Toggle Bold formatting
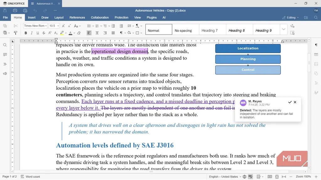 coord(26,33)
